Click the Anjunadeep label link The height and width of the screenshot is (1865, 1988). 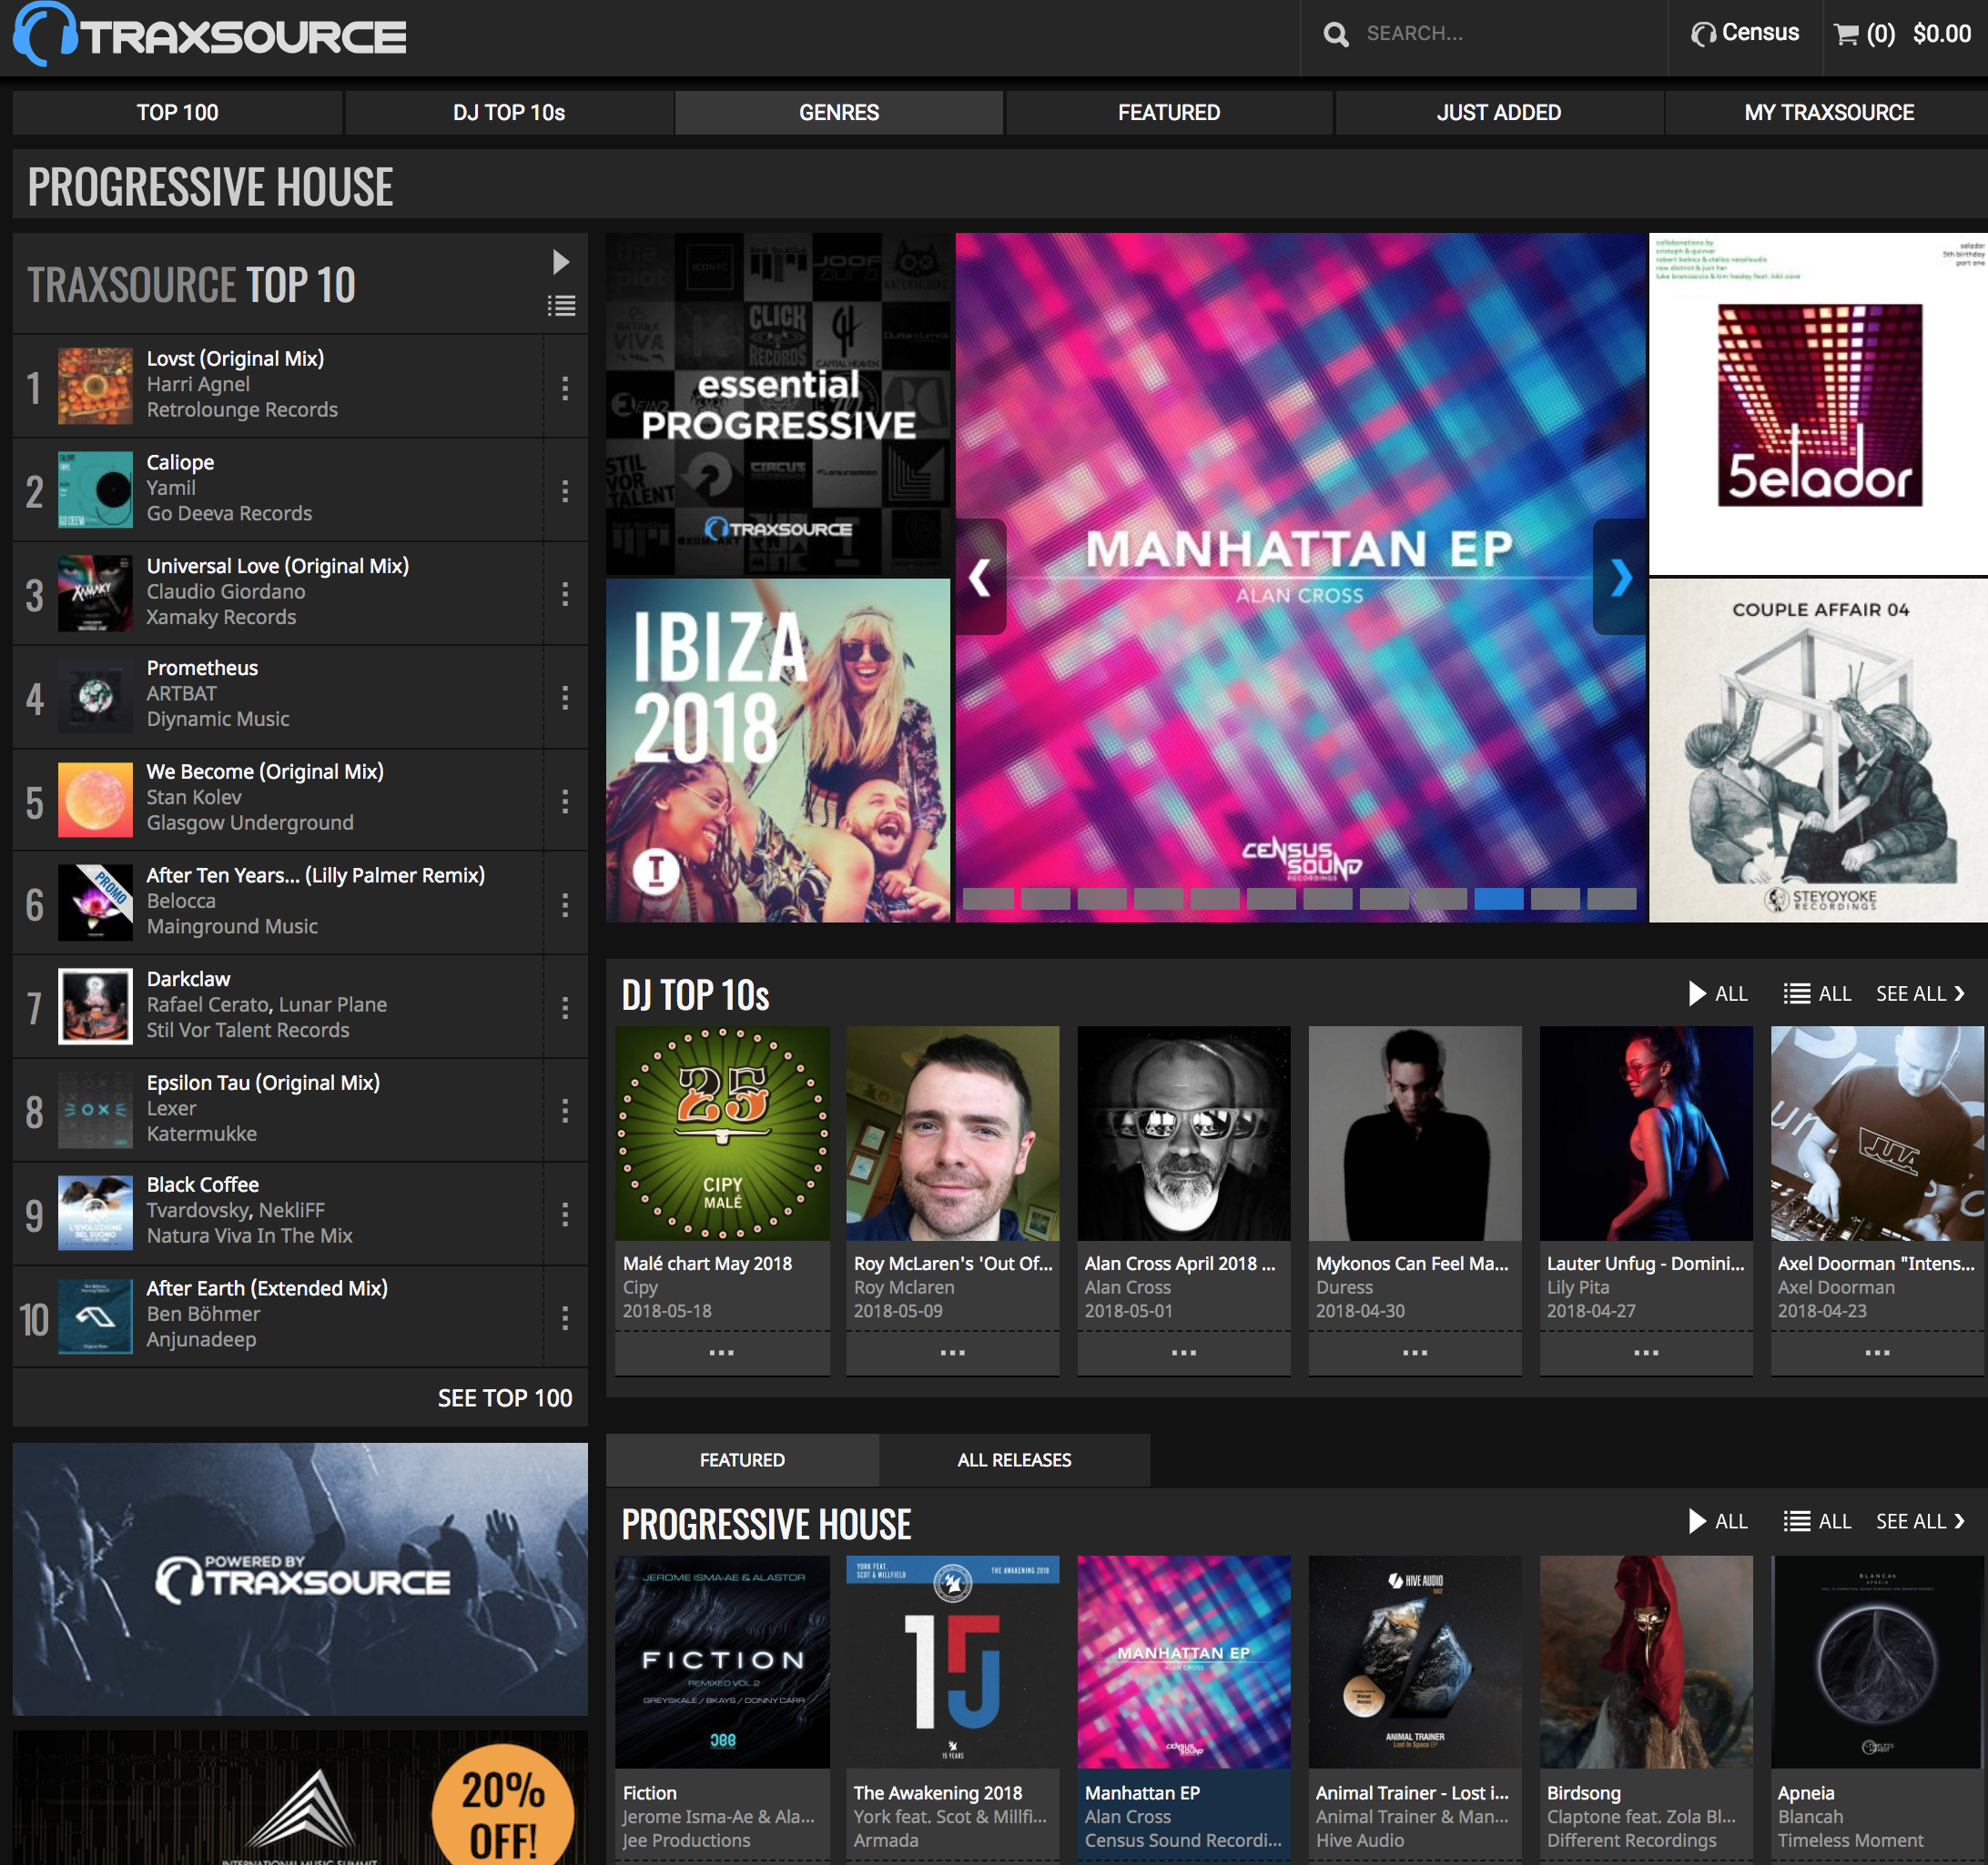tap(201, 1339)
